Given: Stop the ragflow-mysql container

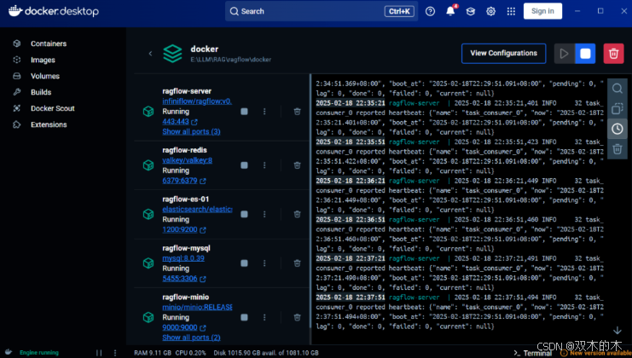Looking at the screenshot, I should click(x=244, y=263).
